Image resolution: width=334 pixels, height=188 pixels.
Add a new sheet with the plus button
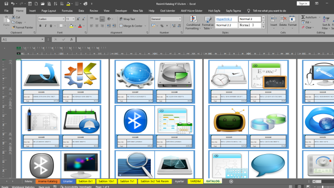click(231, 181)
